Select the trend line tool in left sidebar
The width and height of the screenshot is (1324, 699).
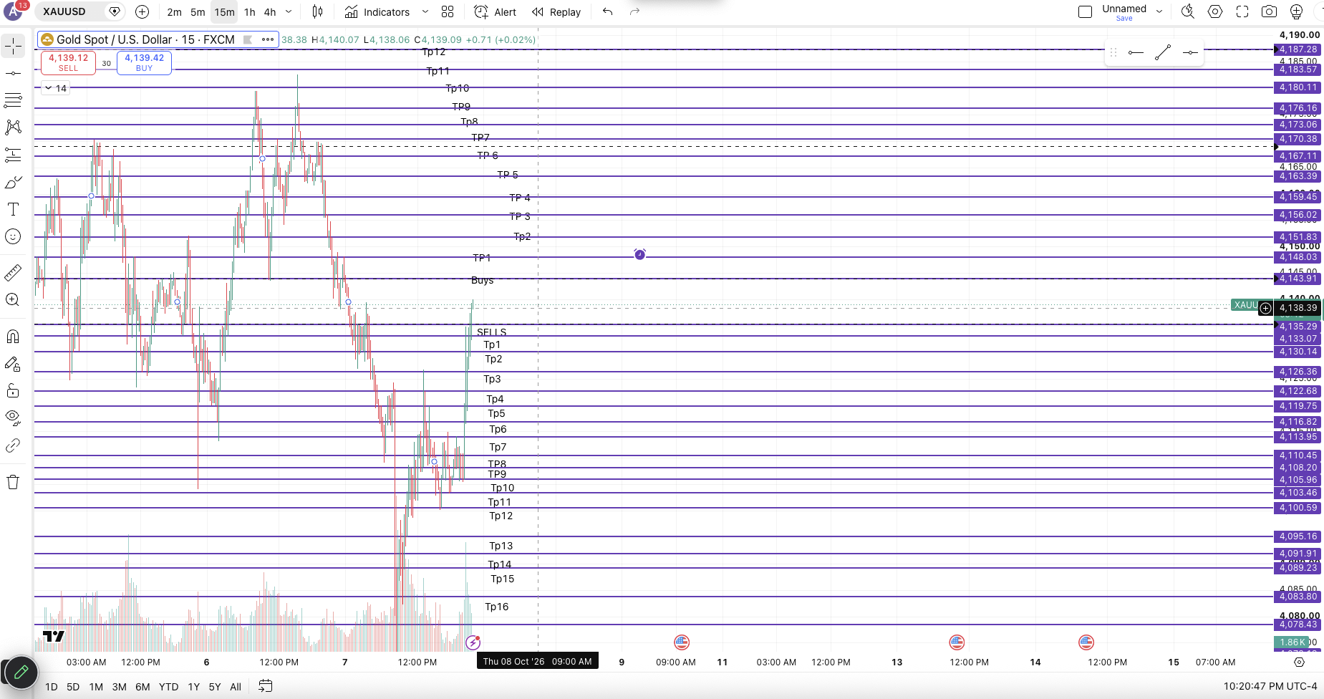(13, 73)
